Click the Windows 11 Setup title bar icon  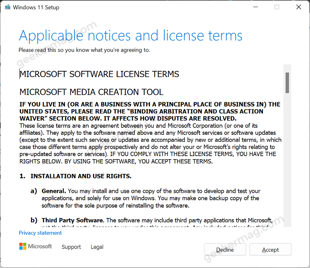coord(7,7)
